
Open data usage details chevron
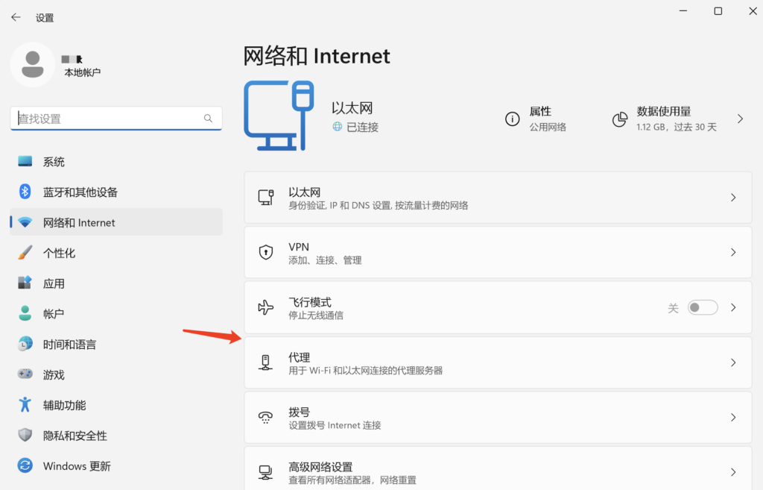tap(740, 119)
